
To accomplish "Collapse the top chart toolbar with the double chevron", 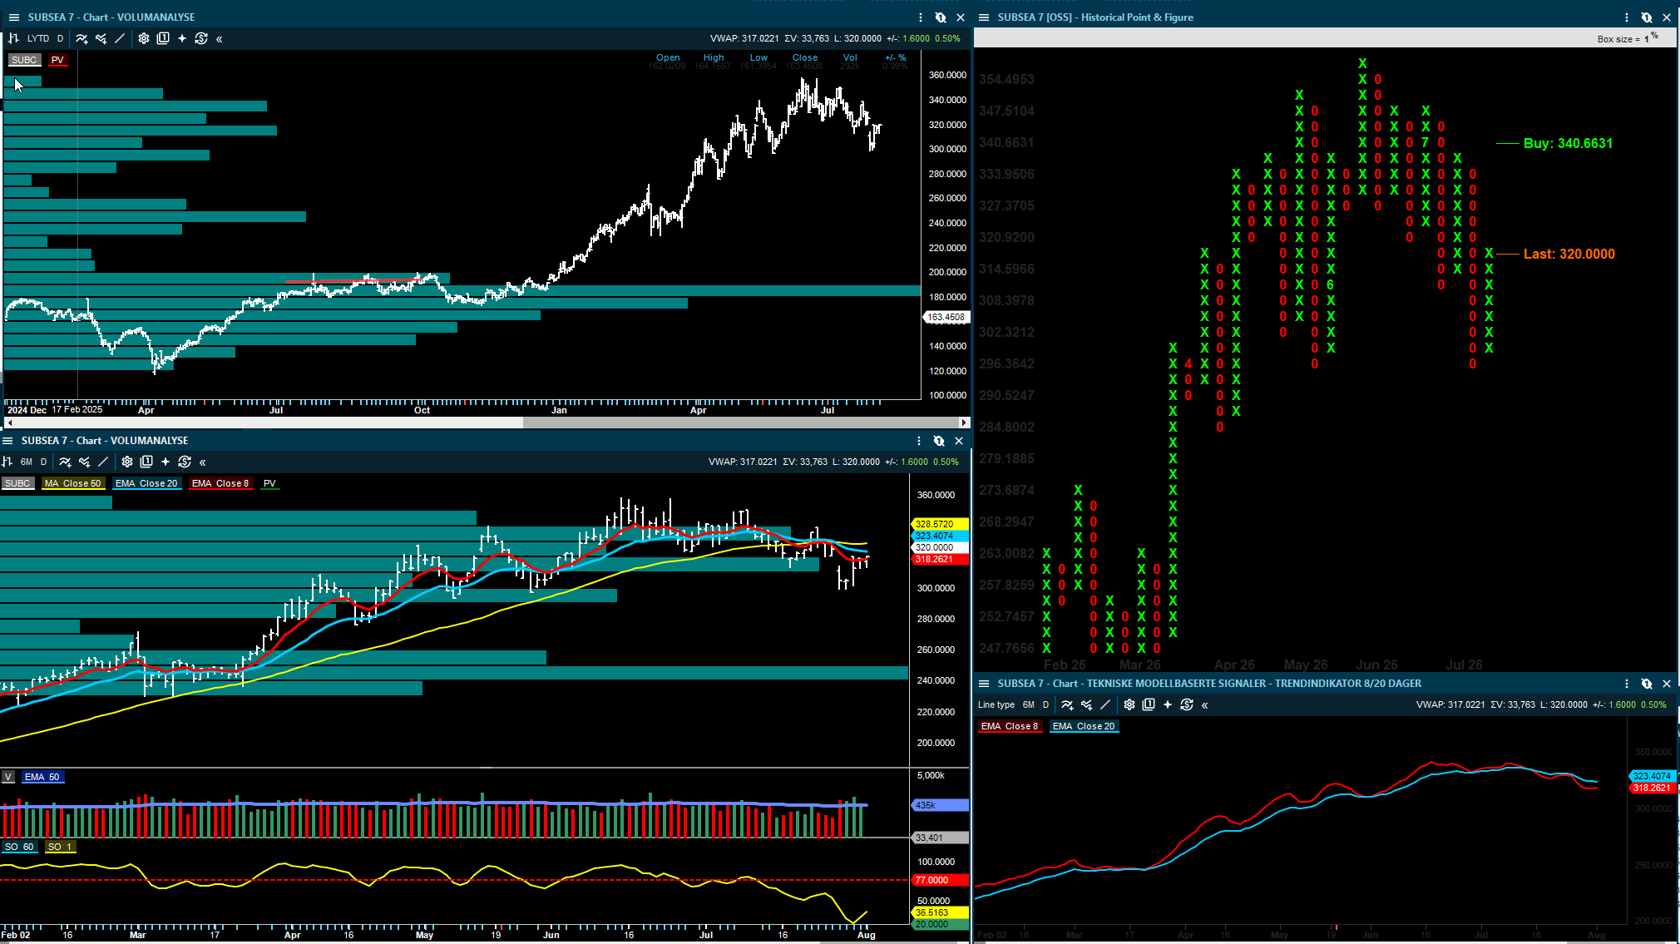I will pyautogui.click(x=220, y=39).
